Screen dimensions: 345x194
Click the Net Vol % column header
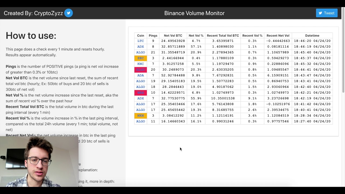pos(196,36)
